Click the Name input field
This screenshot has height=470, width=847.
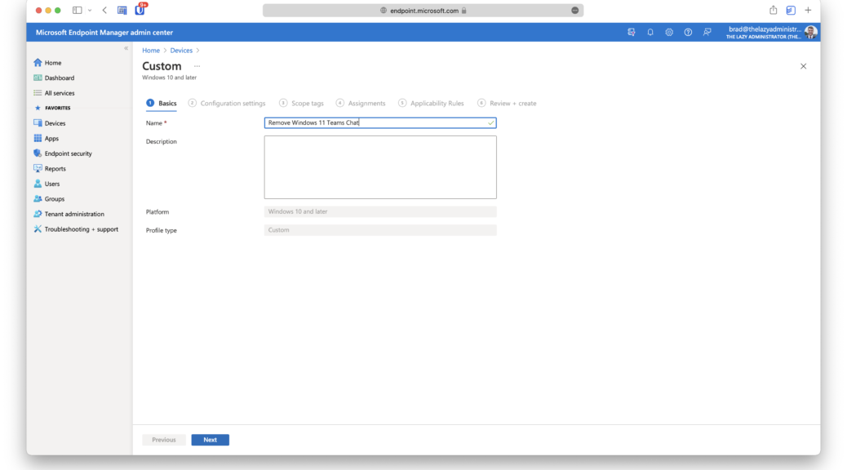tap(380, 122)
